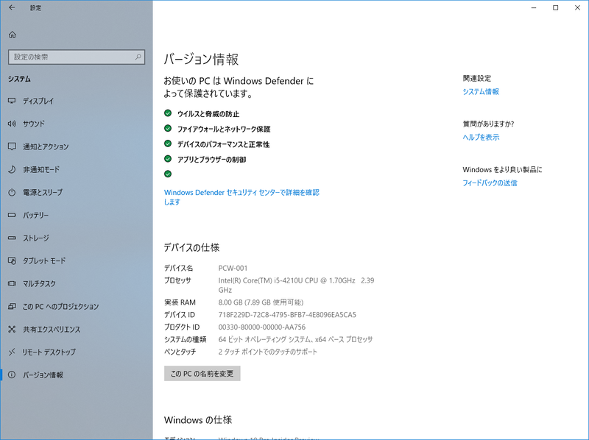The image size is (589, 440).
Task: Click green check beside ウイルスと脅威の防止
Action: [x=168, y=113]
